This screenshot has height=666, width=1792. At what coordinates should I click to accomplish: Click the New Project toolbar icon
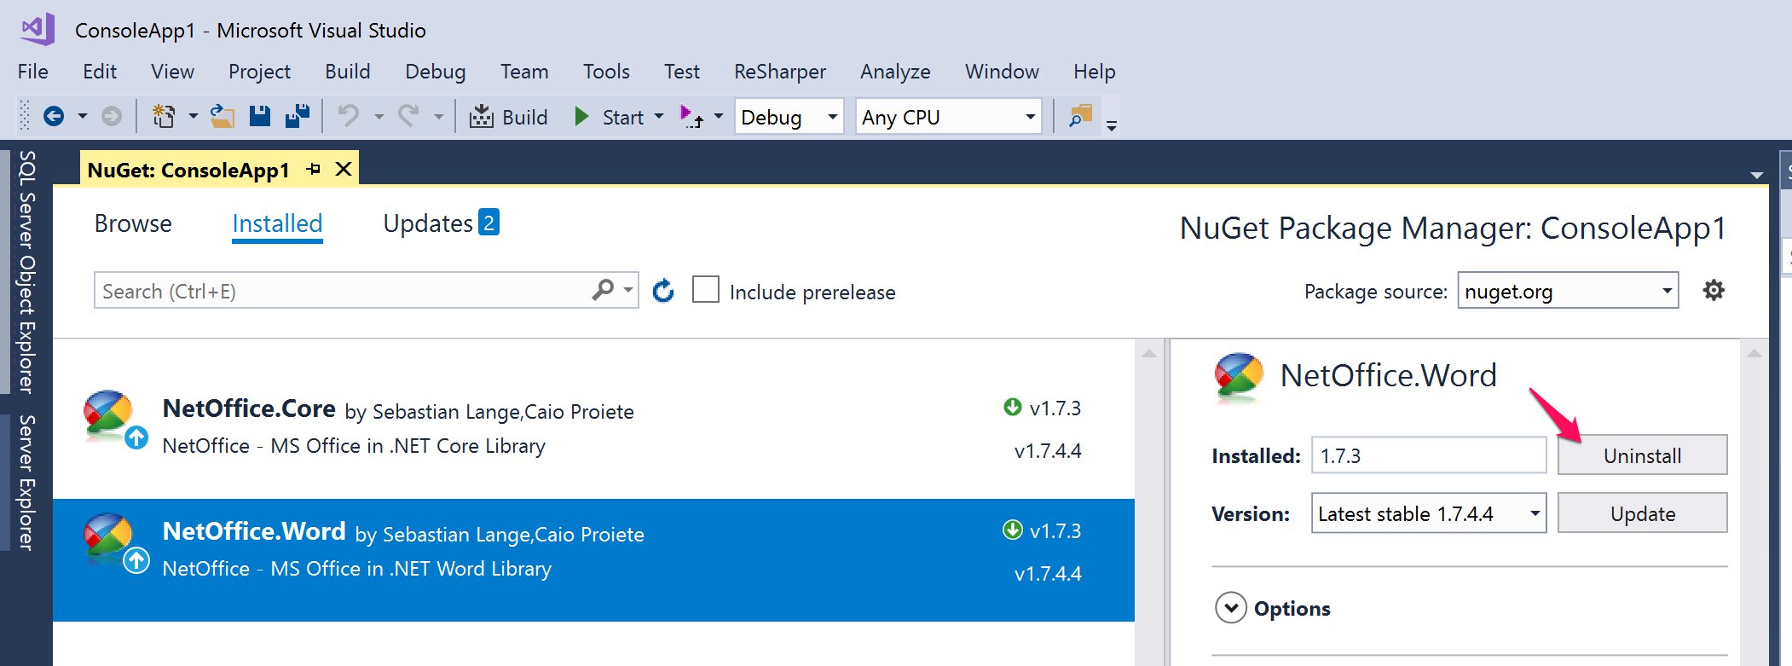click(x=163, y=116)
